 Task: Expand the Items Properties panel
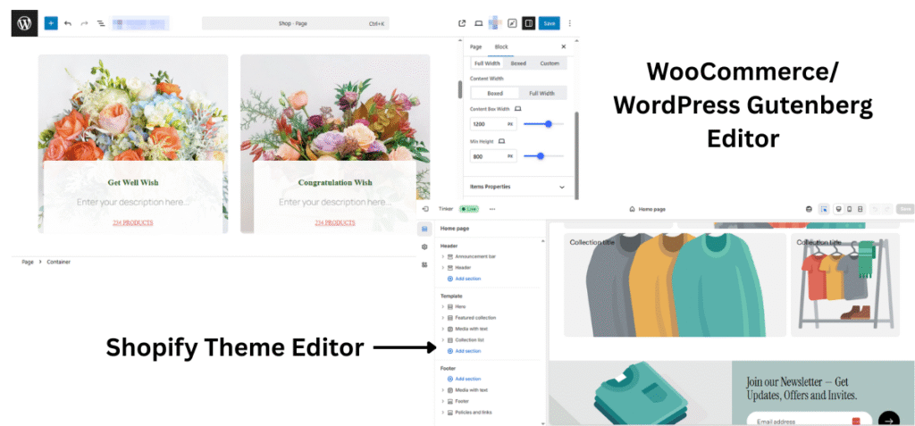tap(517, 187)
